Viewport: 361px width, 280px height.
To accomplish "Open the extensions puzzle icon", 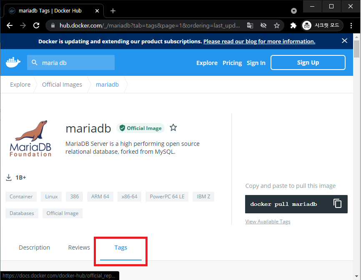I will 293,25.
